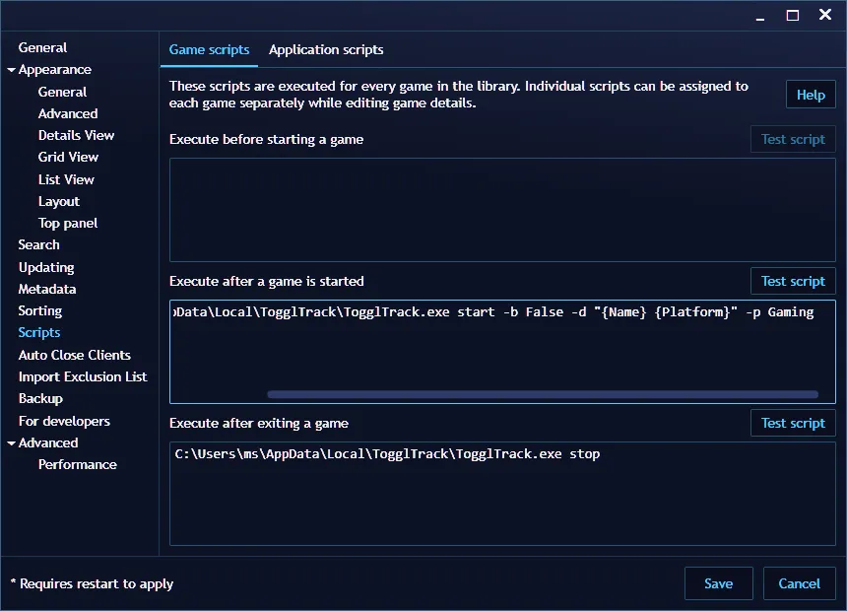Open the General settings page

coord(44,47)
